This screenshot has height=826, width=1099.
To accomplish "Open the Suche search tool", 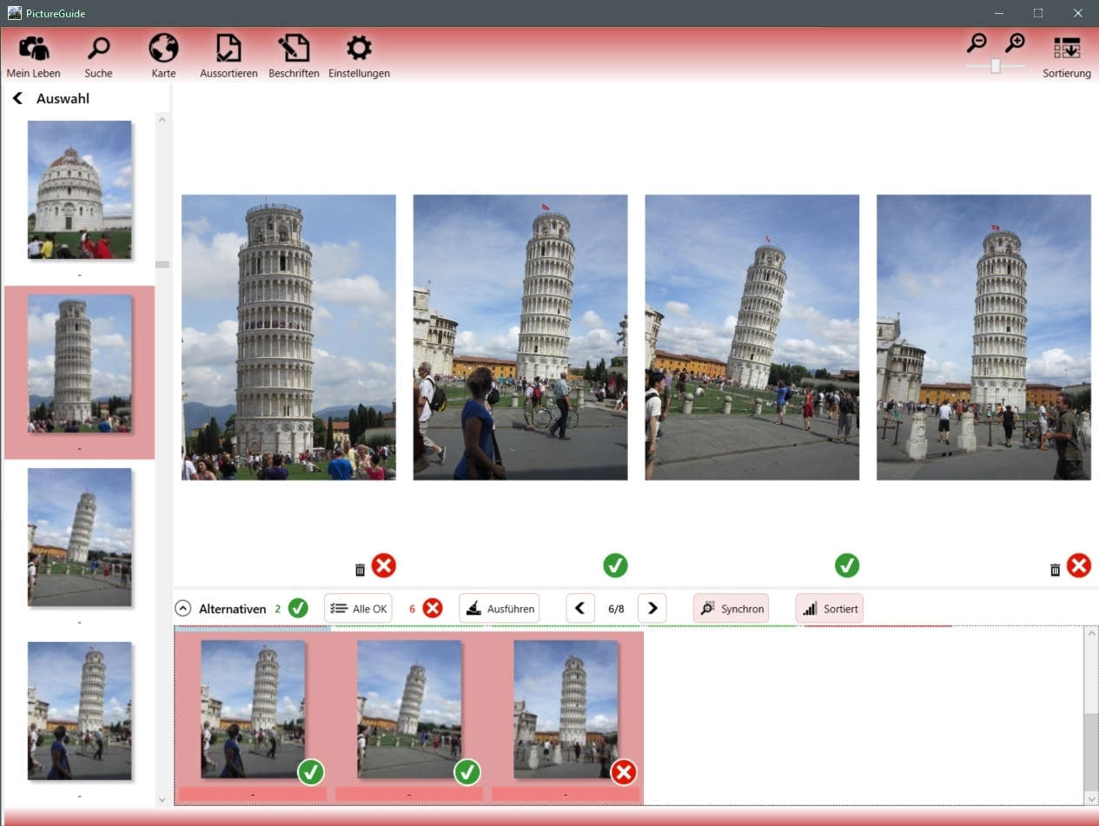I will (98, 56).
